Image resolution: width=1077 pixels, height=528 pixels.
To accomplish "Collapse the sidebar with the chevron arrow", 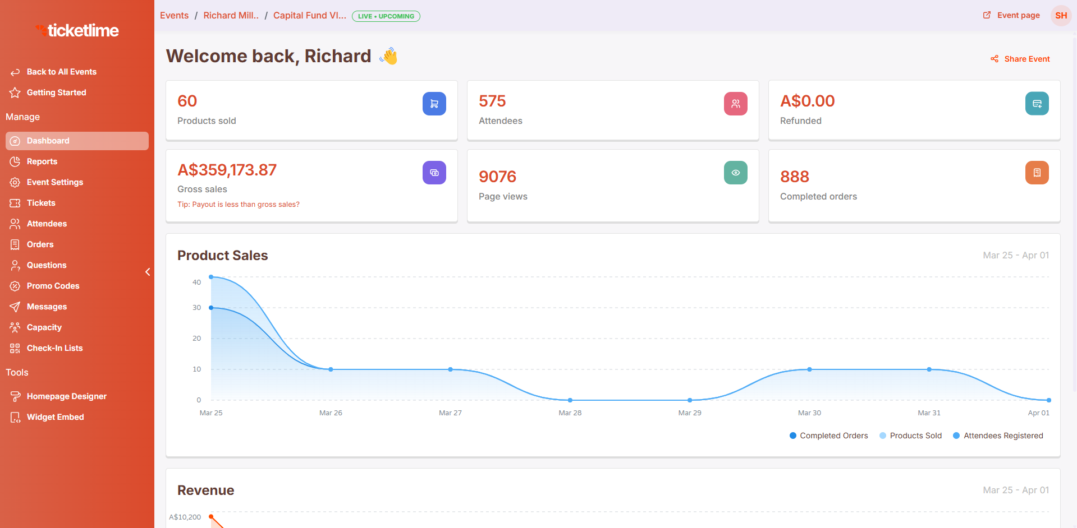I will (148, 272).
